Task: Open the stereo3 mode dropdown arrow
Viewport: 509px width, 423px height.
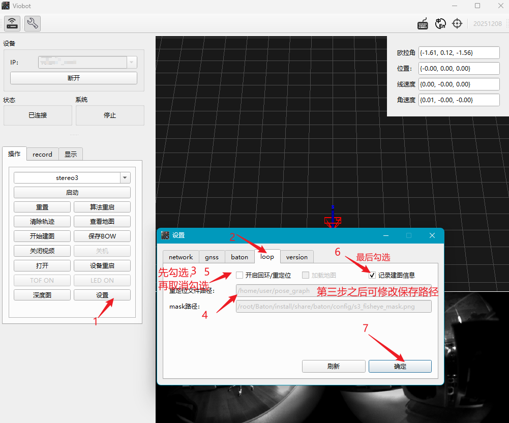Action: (x=125, y=178)
